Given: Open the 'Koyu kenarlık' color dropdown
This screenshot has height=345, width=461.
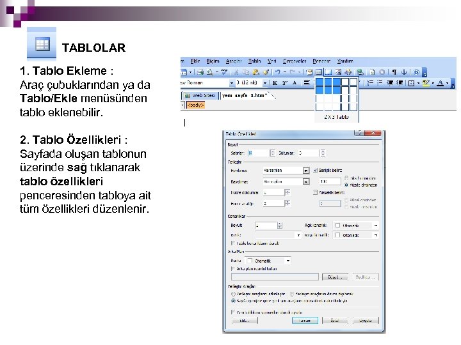Looking at the screenshot, I should tap(376, 235).
